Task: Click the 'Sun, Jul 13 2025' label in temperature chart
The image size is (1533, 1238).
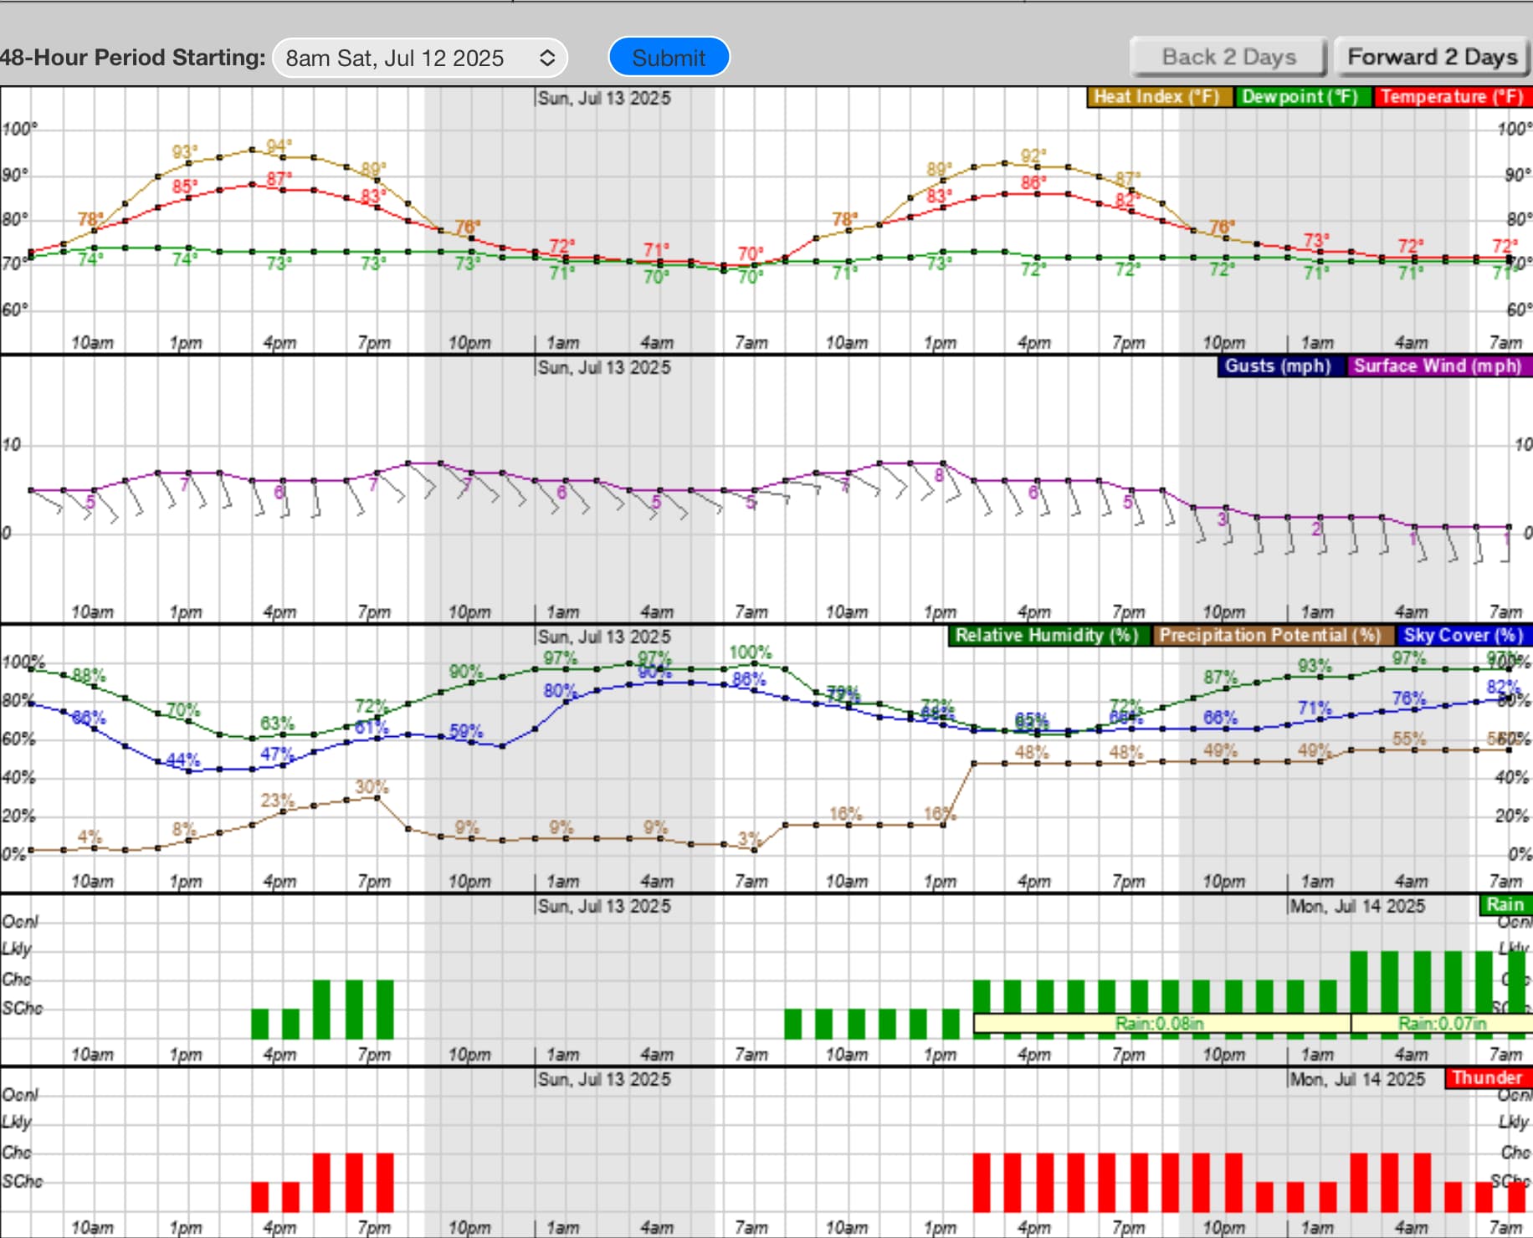Action: click(x=604, y=98)
